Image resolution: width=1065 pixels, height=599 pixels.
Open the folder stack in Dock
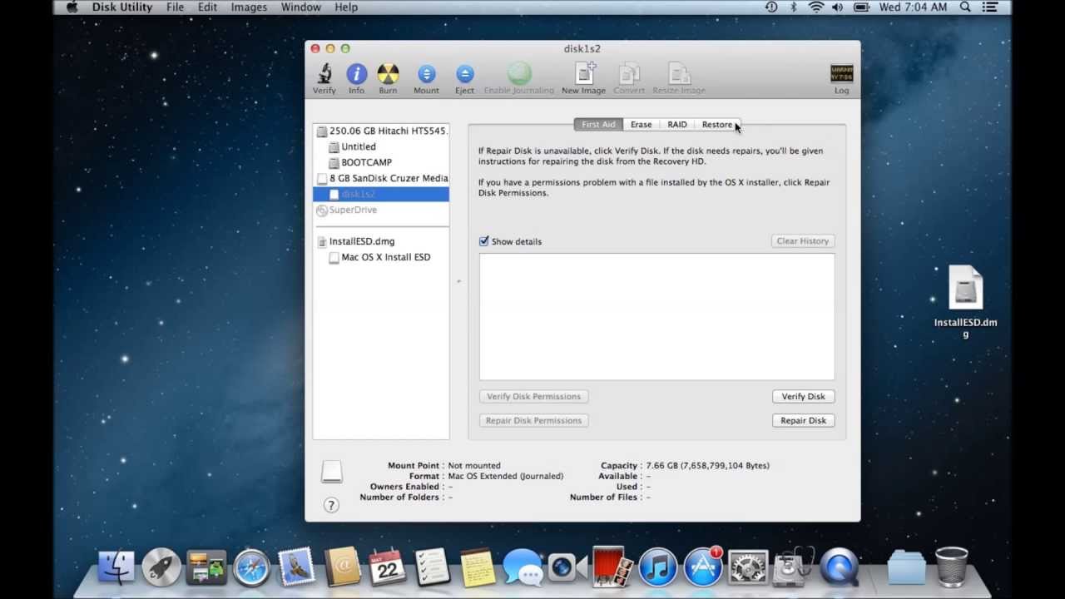click(906, 567)
